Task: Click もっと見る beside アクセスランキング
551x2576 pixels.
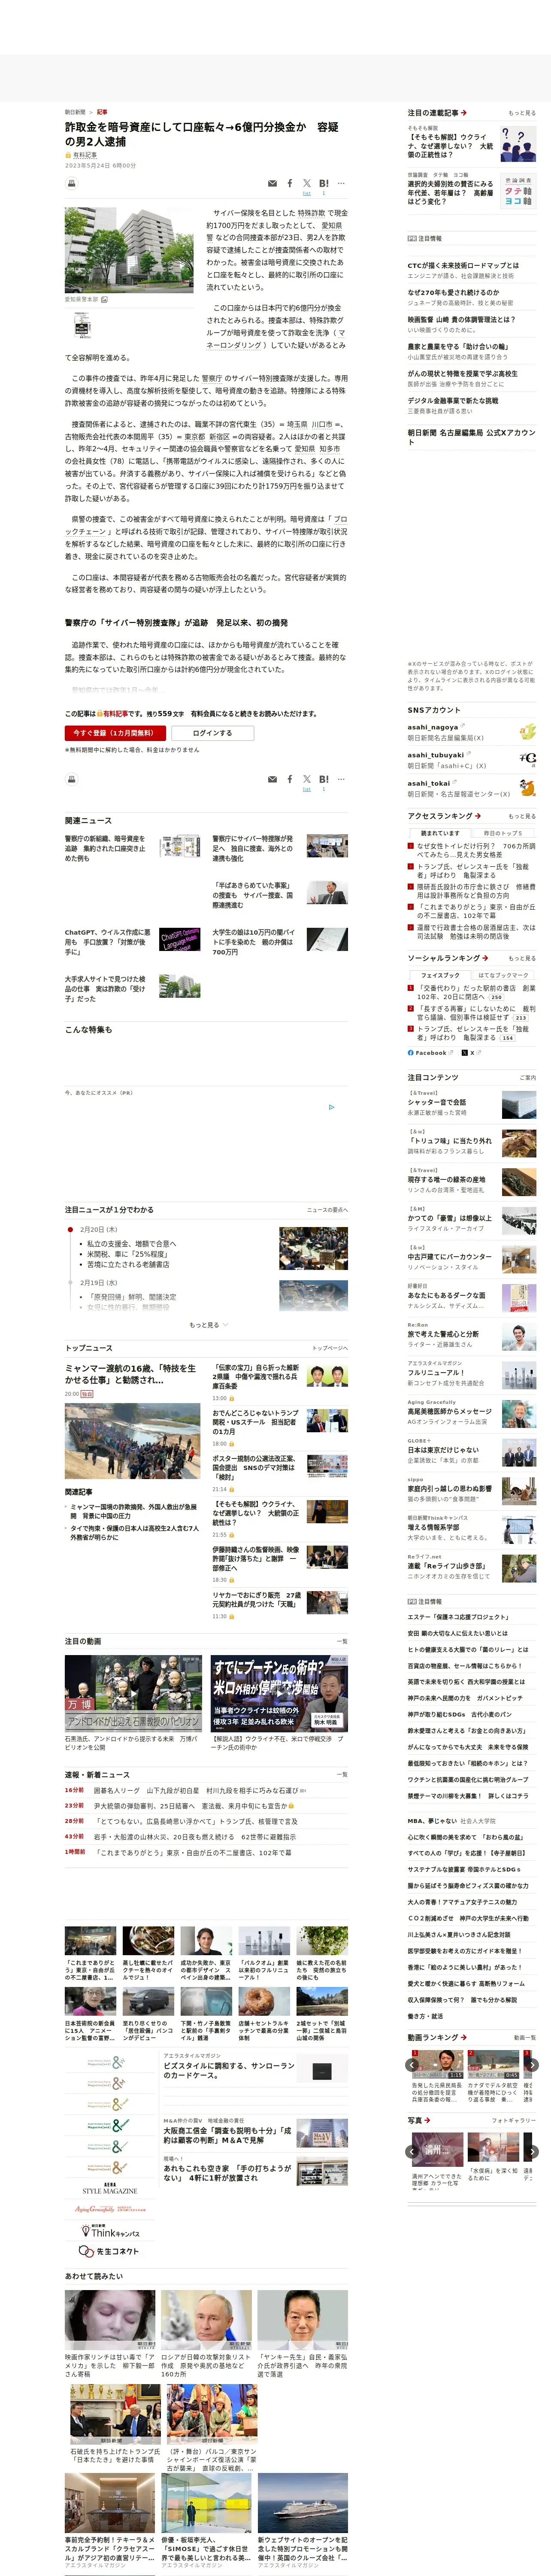Action: [x=522, y=816]
